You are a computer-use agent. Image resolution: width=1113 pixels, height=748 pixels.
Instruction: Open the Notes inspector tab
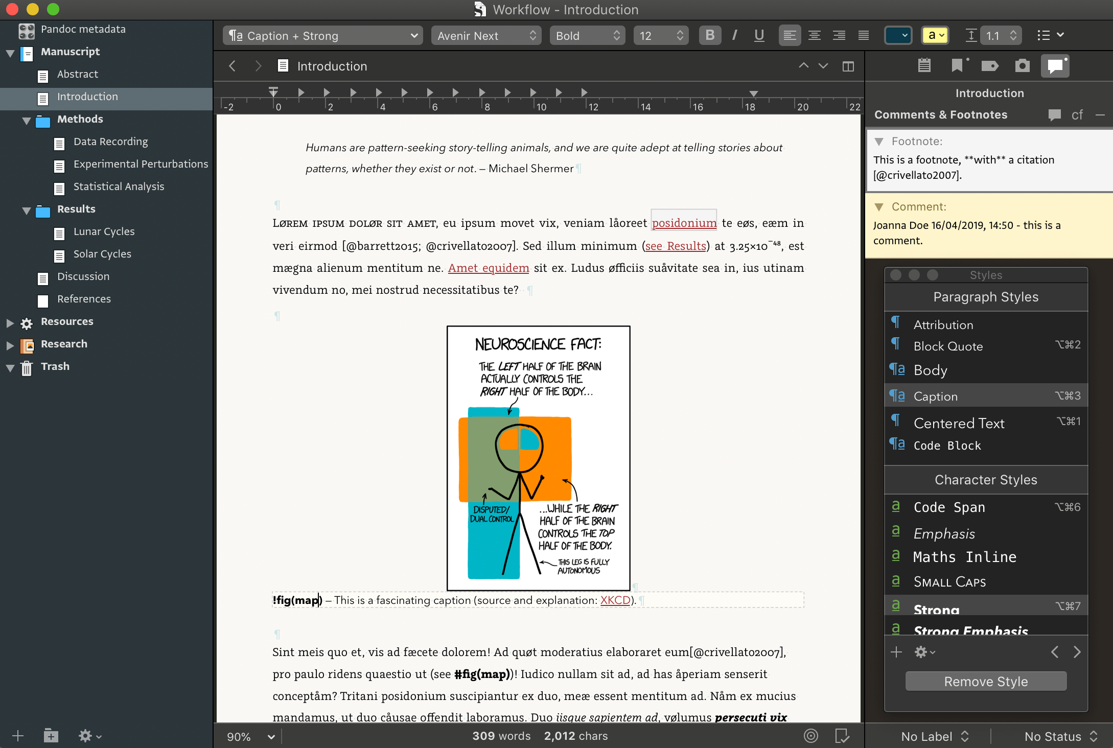point(924,66)
